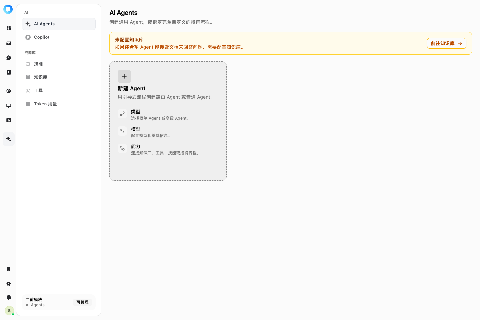Open the dashboard grid icon in left rail
Screen dimensions: 480x320
tap(9, 28)
